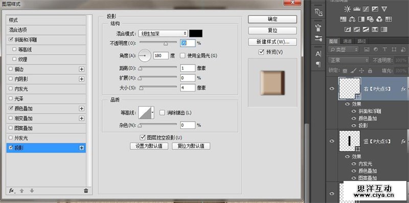The image size is (409, 203).
Task: Add Black & White adjustment icon
Action: coord(361,19)
